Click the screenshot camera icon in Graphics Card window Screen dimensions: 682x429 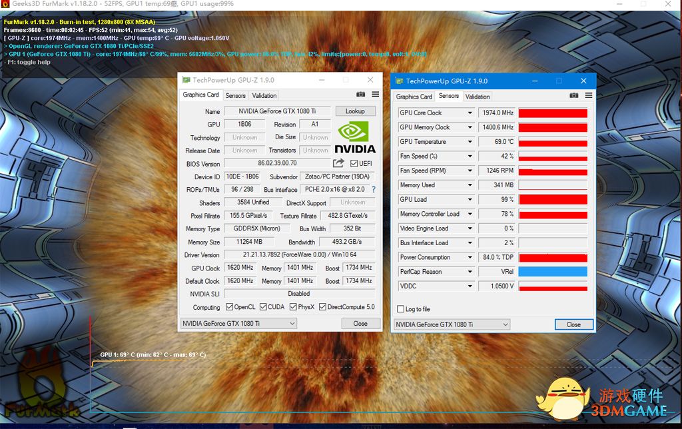pos(360,95)
